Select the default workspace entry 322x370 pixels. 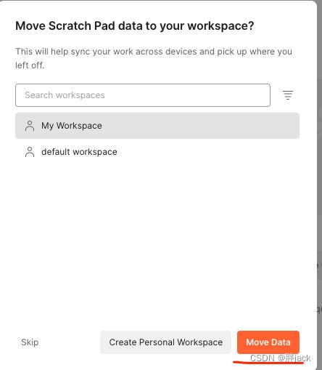(x=157, y=152)
